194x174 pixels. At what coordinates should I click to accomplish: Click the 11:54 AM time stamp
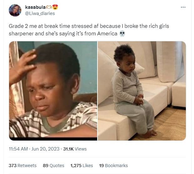[x=18, y=149]
